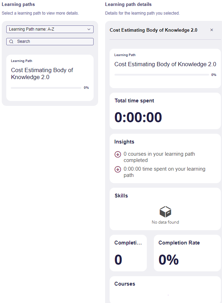Click the magnifier icon in the search box

11,41
